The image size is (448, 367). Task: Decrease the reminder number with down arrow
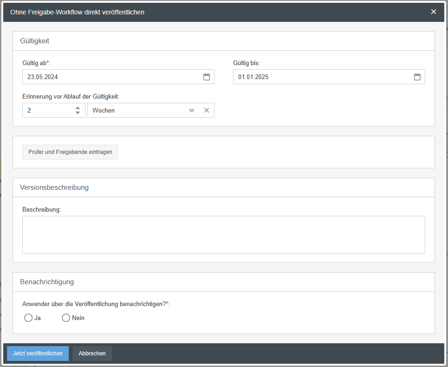tap(78, 113)
